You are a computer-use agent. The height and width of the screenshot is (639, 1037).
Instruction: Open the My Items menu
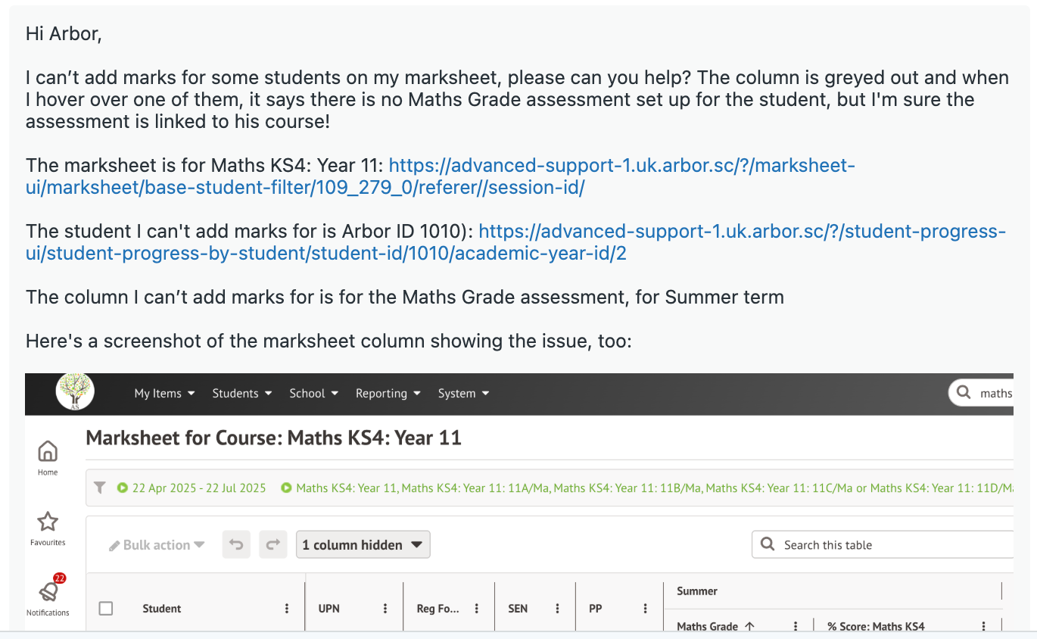tap(164, 394)
